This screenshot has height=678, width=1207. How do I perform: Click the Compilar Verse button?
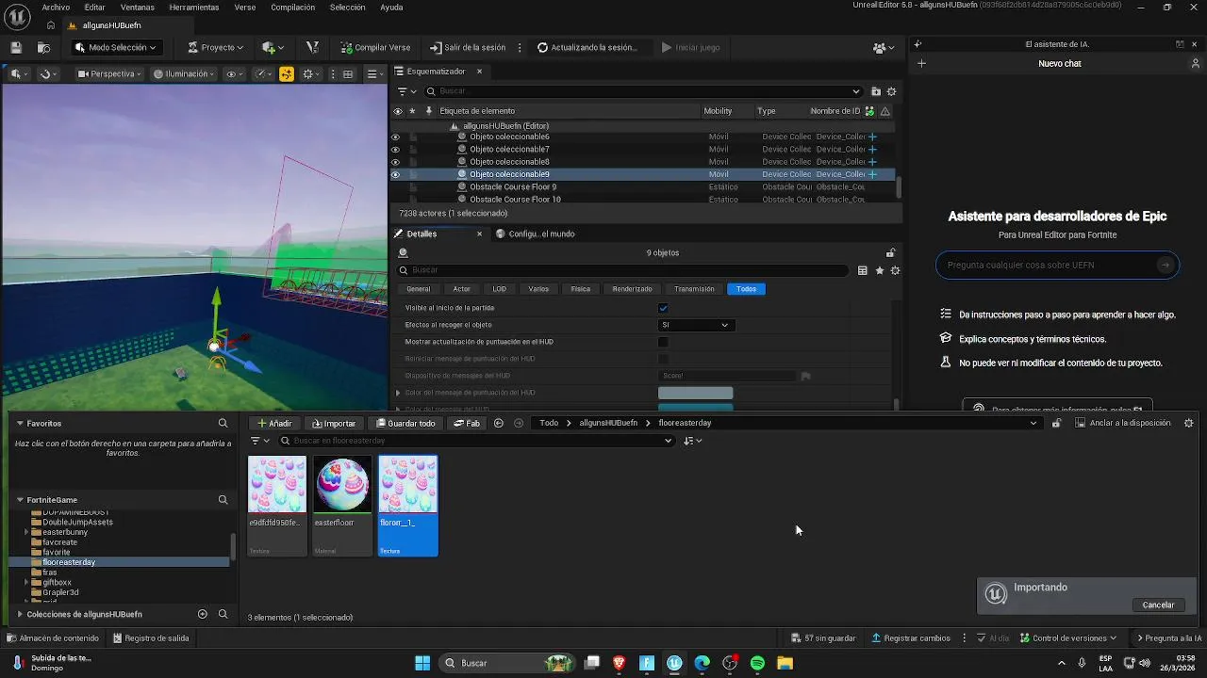pos(374,47)
